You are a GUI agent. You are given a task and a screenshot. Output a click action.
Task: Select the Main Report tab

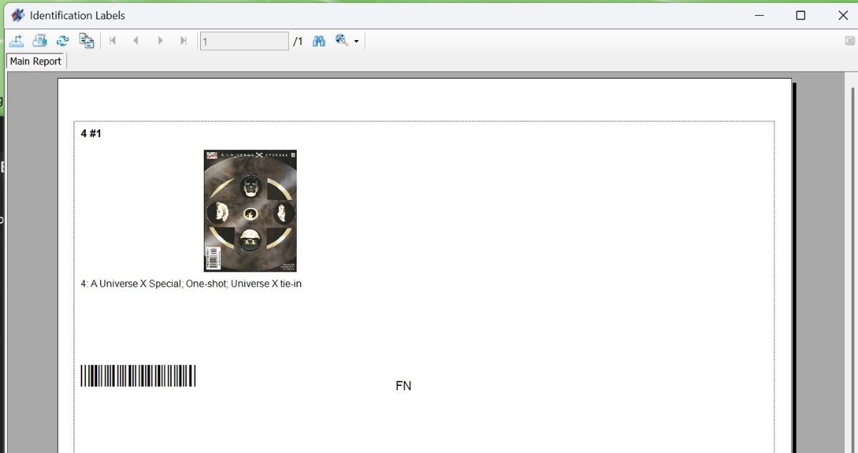[36, 61]
